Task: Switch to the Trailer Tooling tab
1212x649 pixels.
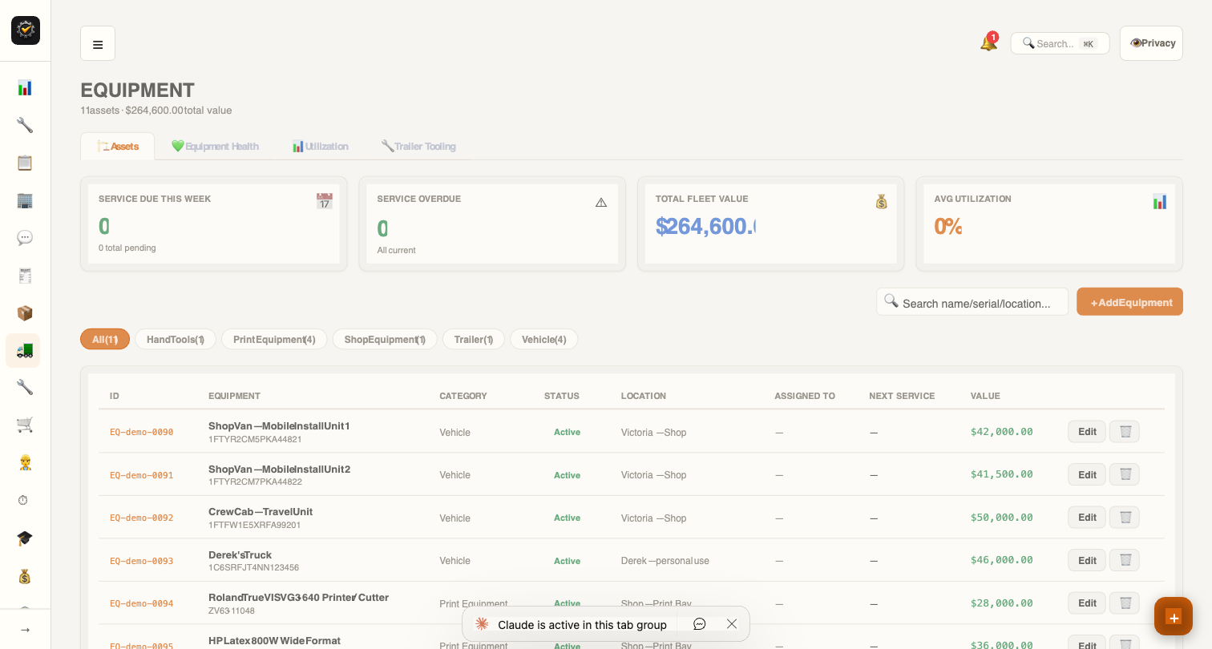Action: point(418,146)
